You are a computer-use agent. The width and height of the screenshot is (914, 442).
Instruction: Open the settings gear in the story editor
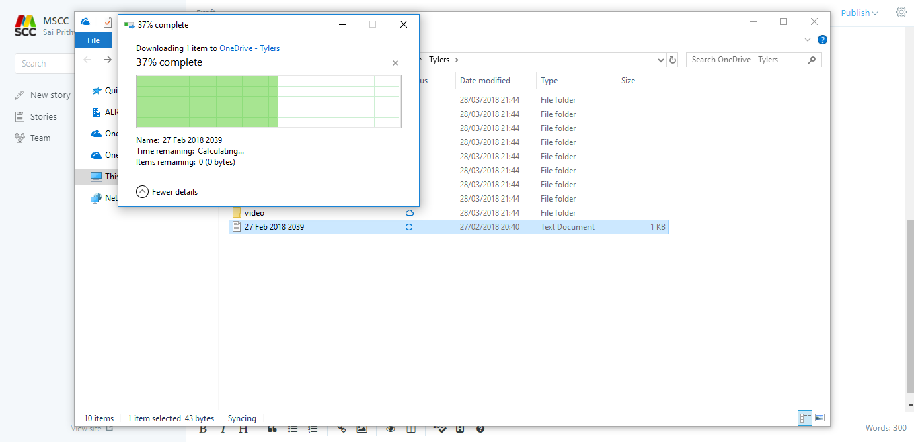point(901,12)
